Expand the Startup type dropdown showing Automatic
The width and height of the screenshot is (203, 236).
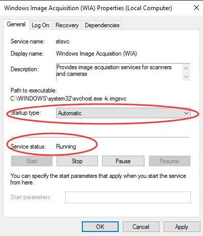123,113
